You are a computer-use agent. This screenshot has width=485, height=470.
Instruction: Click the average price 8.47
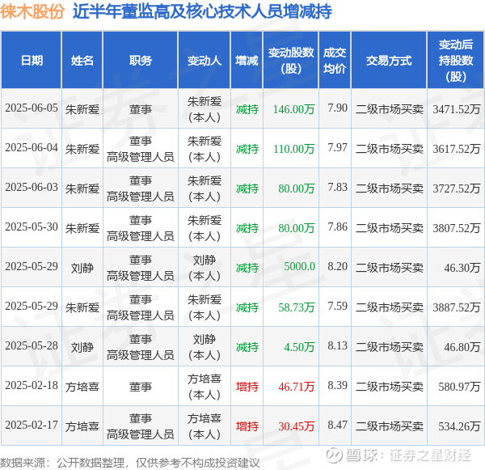(337, 425)
